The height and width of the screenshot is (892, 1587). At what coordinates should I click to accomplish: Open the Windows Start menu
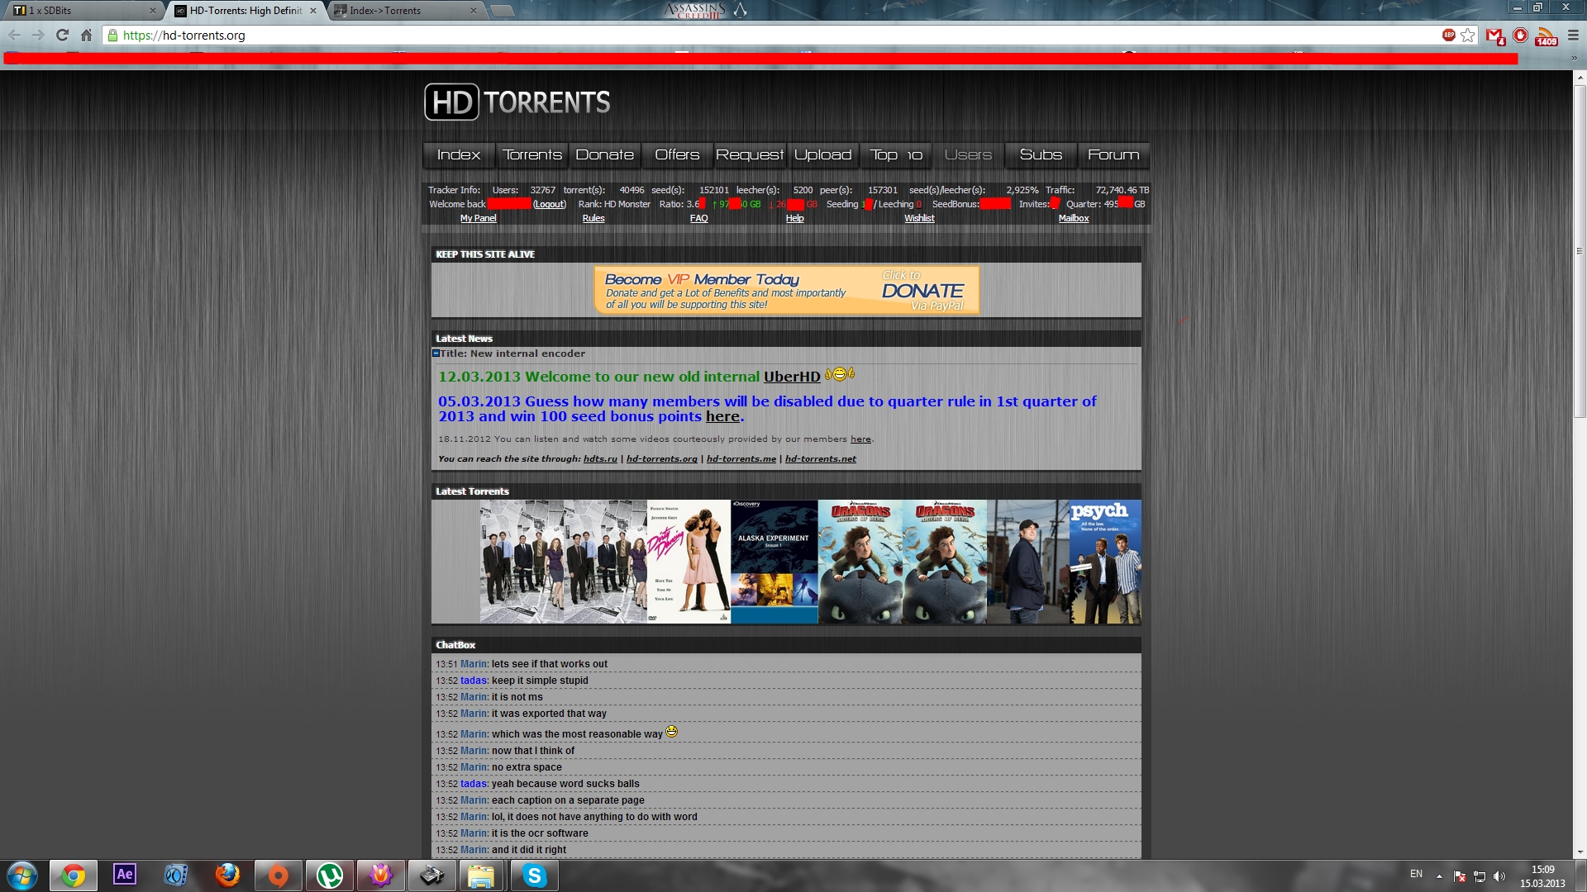pyautogui.click(x=22, y=875)
